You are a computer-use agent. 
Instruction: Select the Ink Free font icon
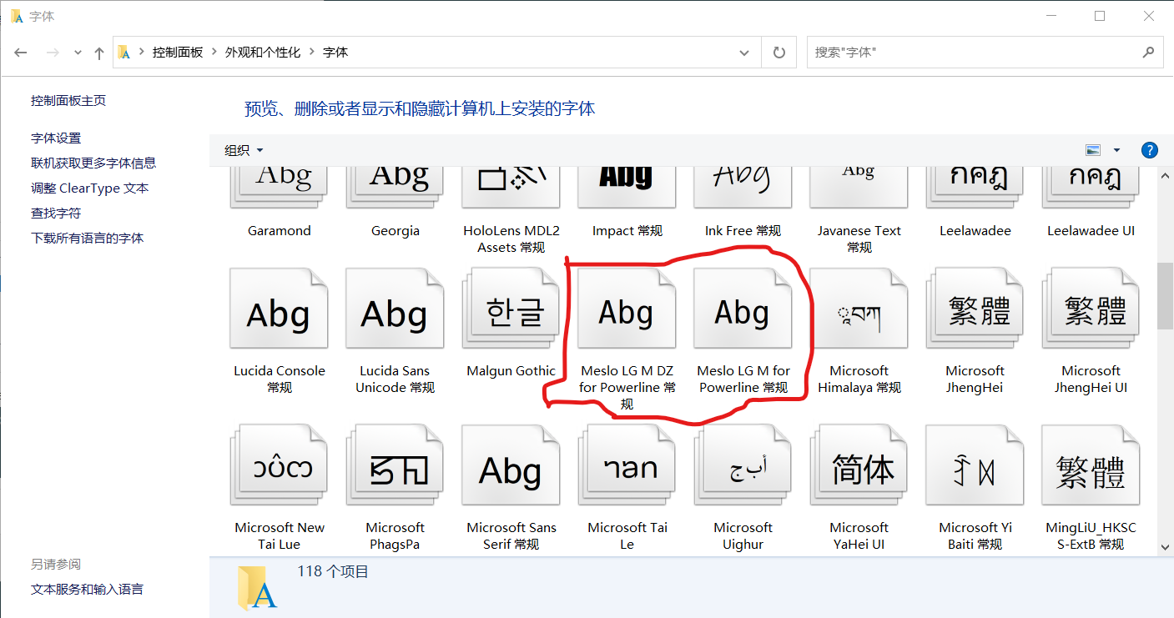pos(743,188)
